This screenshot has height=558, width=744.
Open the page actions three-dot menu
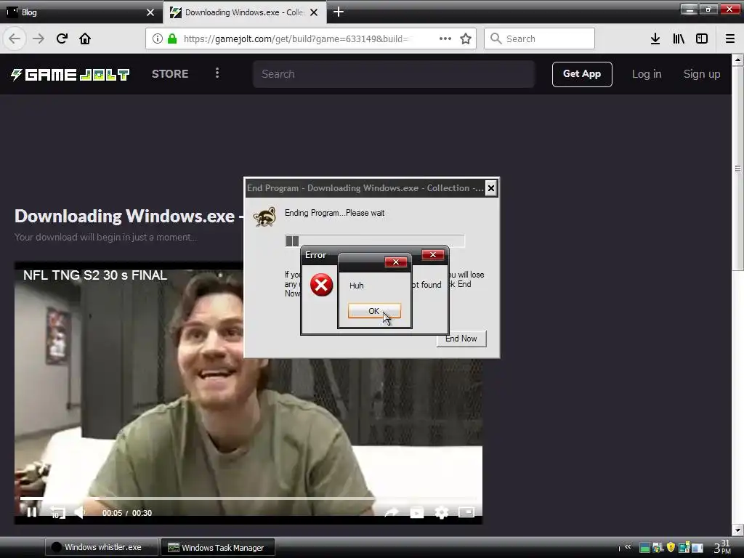(x=445, y=39)
